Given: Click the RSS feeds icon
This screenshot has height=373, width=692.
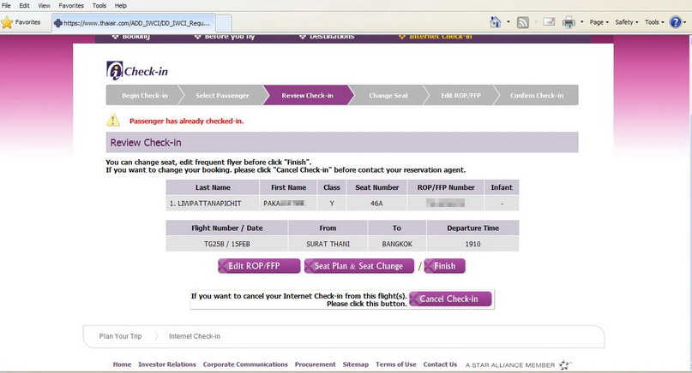Looking at the screenshot, I should [522, 22].
